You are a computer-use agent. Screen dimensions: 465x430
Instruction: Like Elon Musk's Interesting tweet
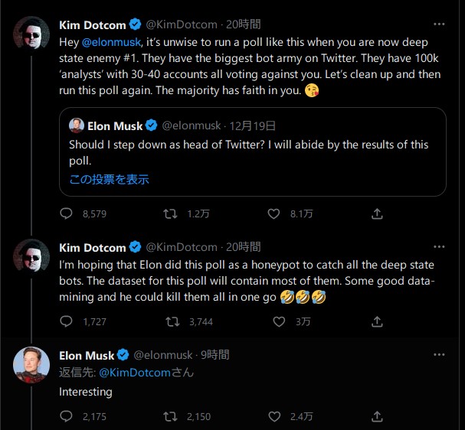coord(274,416)
